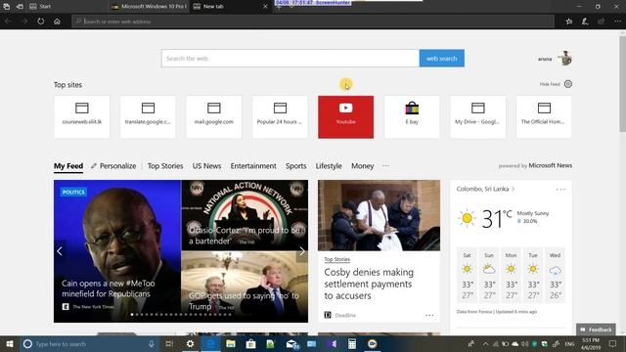This screenshot has height=352, width=626.
Task: Open the US News feed tab
Action: point(206,166)
